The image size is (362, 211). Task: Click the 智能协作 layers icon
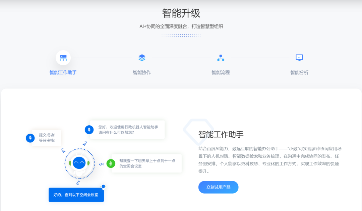[142, 58]
